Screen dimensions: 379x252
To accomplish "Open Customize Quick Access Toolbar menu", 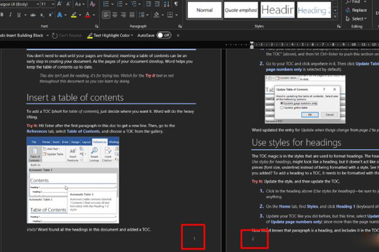I will (178, 35).
